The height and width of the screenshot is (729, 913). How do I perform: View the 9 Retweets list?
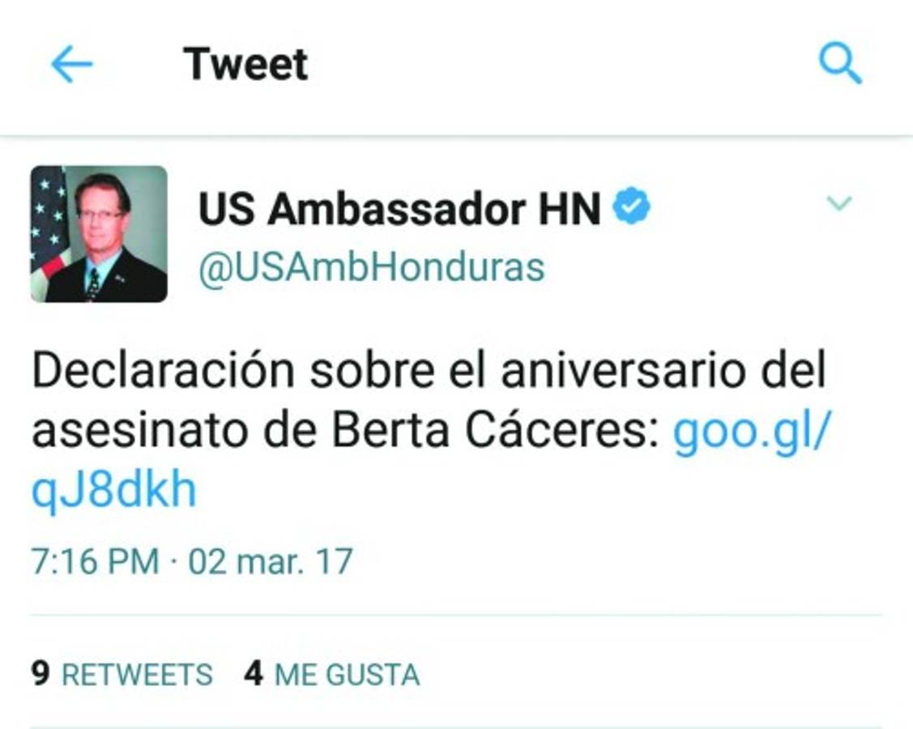pyautogui.click(x=122, y=674)
